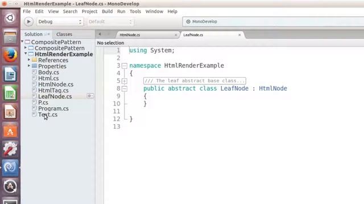364x204 pixels.
Task: Select Body.cs in solution tree
Action: (48, 72)
